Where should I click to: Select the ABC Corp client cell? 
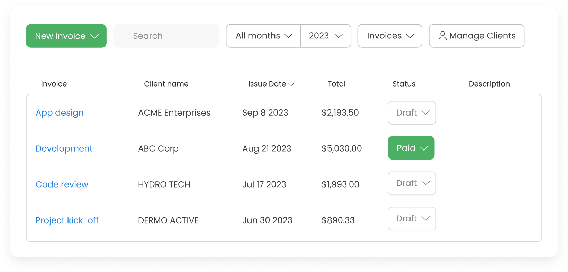pyautogui.click(x=158, y=148)
